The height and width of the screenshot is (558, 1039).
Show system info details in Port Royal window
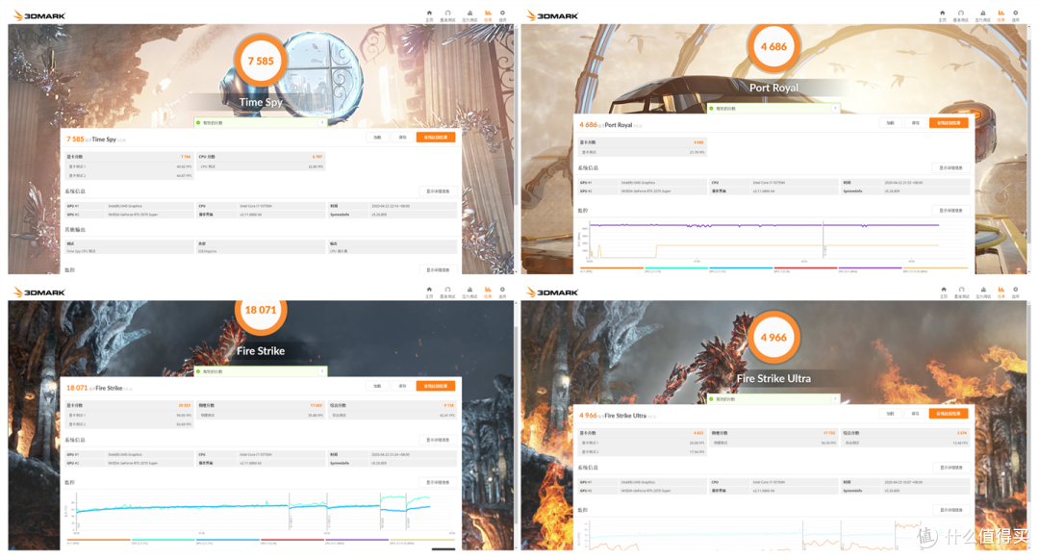[x=950, y=167]
